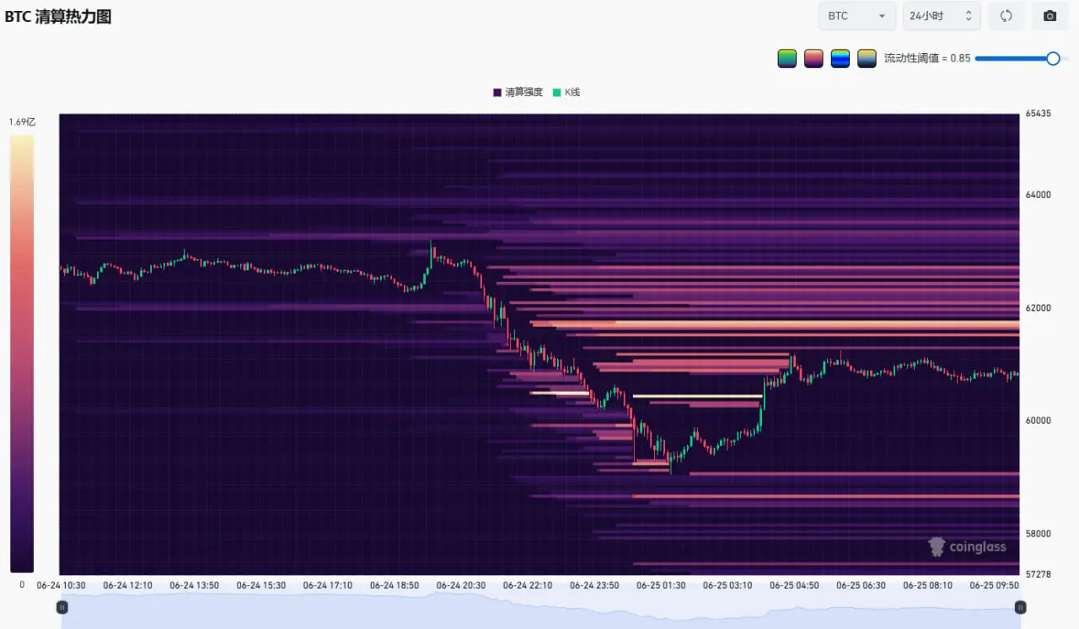Click the 流动性阈值 = 0.85 label

(927, 58)
